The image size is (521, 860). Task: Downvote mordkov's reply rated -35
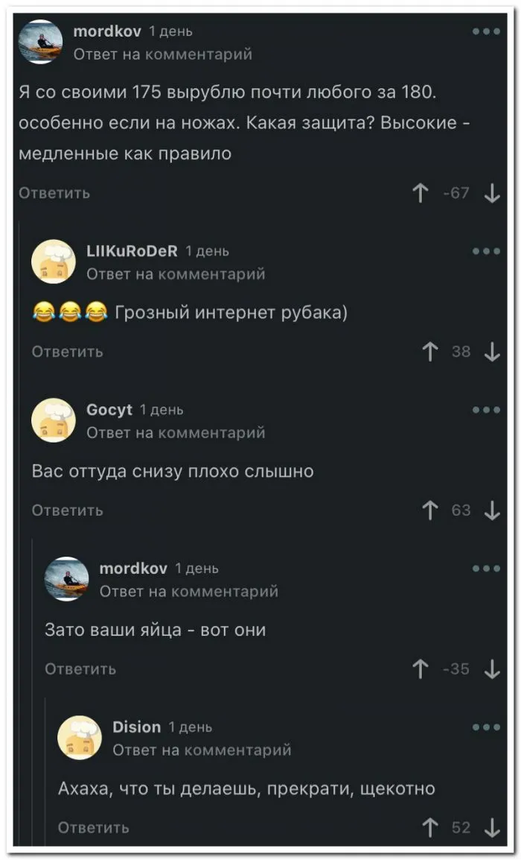coord(491,669)
